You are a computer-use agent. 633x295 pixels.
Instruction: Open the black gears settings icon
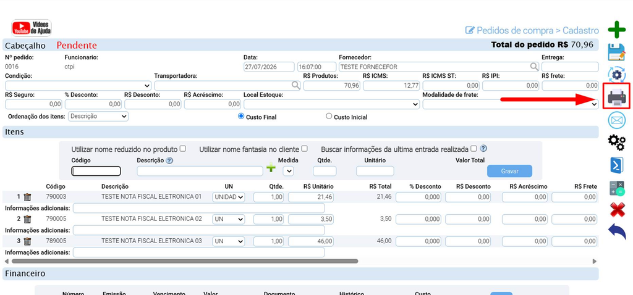(x=616, y=143)
